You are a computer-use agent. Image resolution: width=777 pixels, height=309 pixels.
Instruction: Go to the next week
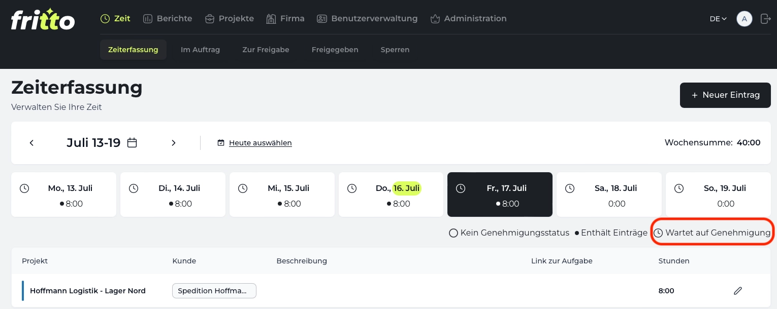(x=174, y=143)
